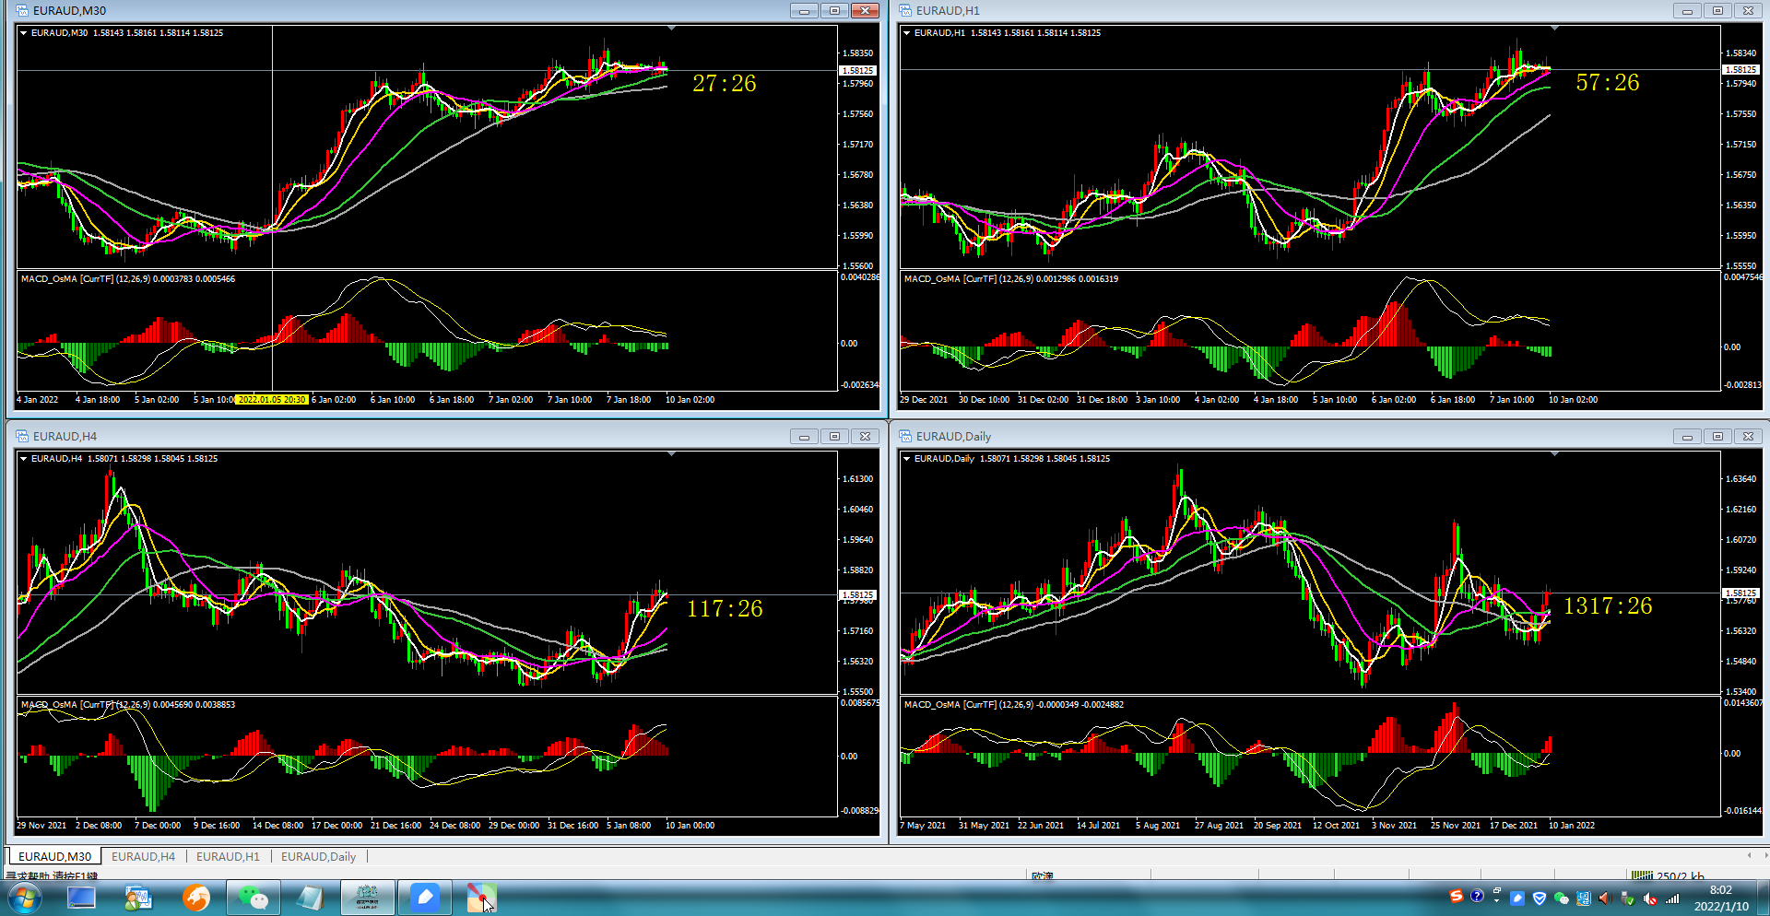The height and width of the screenshot is (916, 1770).
Task: Click the EURAUD,M30 window title icon
Action: pyautogui.click(x=22, y=10)
